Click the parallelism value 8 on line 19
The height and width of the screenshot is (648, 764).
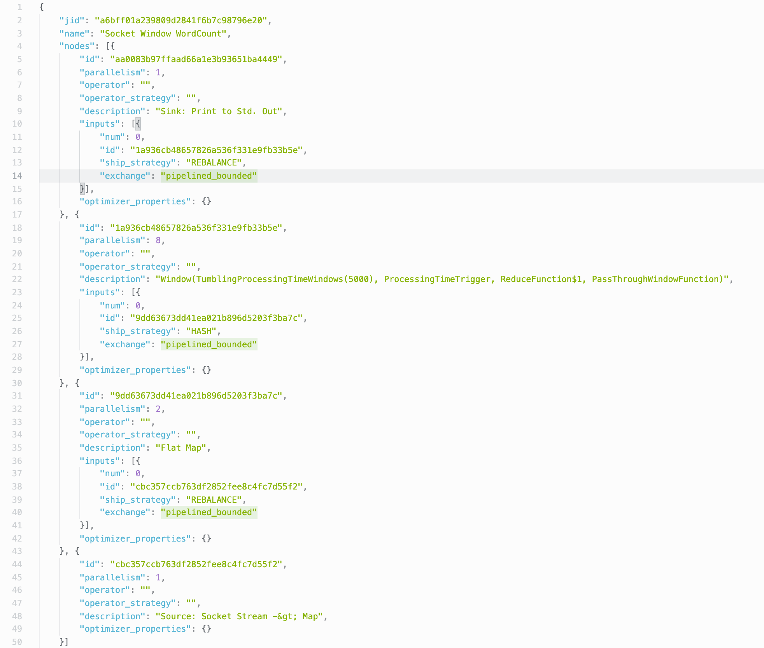158,240
